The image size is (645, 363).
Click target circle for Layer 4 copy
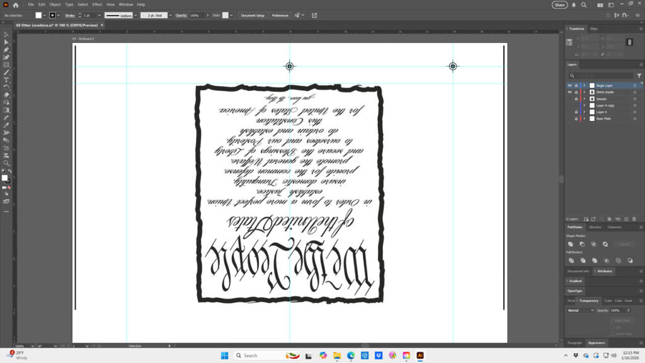[x=635, y=105]
